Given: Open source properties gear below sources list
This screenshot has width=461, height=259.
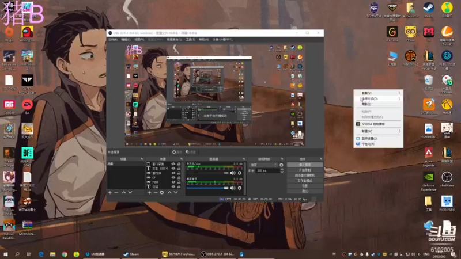Looking at the screenshot, I should tap(162, 192).
